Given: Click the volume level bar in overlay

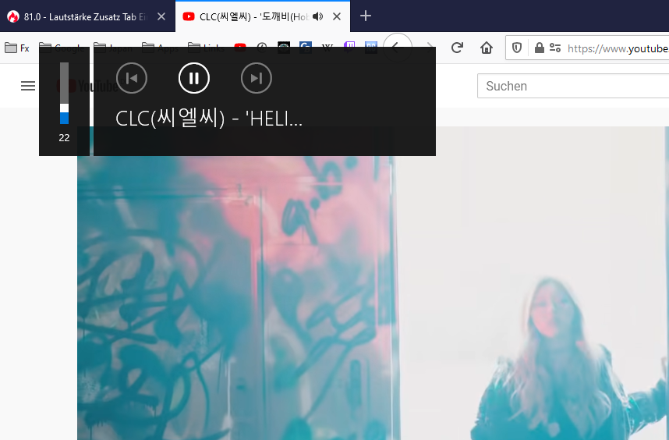Looking at the screenshot, I should [64, 93].
